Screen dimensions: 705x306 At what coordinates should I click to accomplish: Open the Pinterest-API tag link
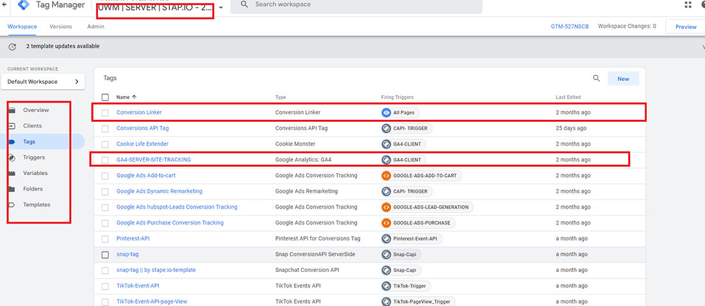133,239
